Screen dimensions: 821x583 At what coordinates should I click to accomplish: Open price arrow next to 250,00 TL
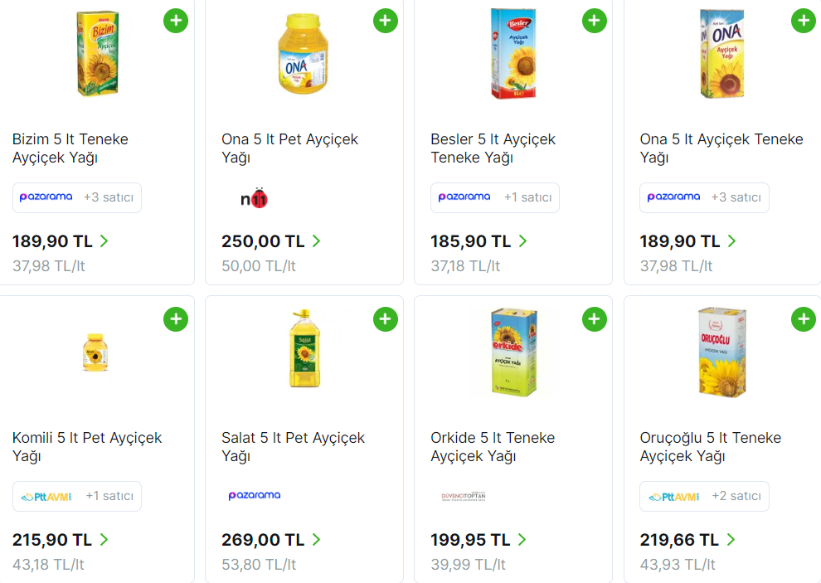[x=316, y=241]
